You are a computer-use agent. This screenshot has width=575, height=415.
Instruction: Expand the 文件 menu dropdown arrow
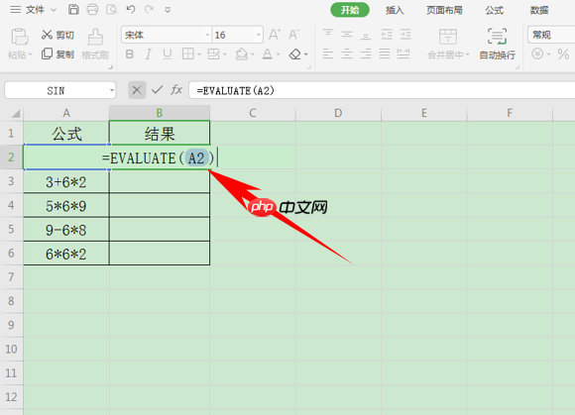[x=54, y=10]
